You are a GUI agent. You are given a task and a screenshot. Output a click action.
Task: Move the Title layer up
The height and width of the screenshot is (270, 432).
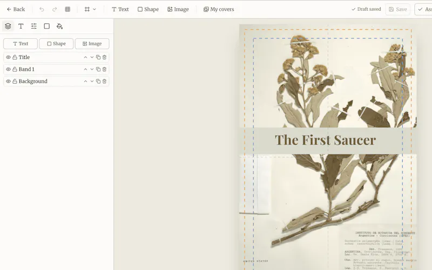[85, 57]
